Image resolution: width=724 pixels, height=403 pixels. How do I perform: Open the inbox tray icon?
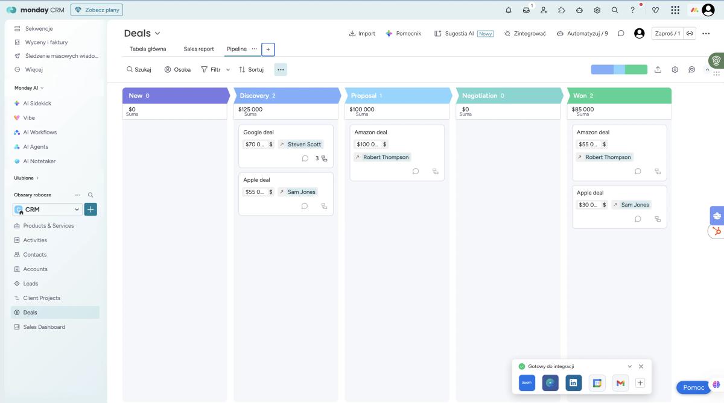(x=526, y=10)
